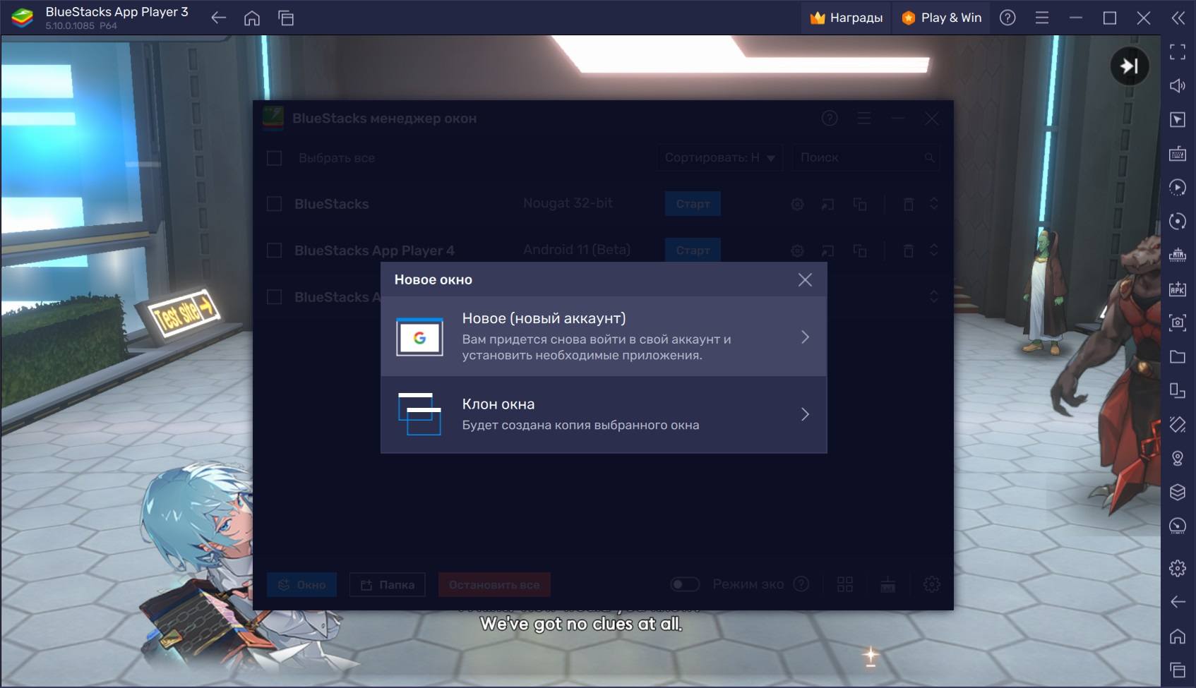Toggle Режим эко switch
The height and width of the screenshot is (688, 1196).
[x=685, y=584]
